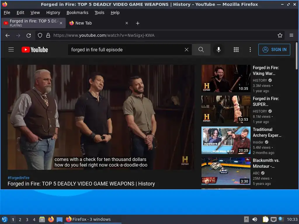
Task: Open the tracking protection shield
Action: click(40, 35)
